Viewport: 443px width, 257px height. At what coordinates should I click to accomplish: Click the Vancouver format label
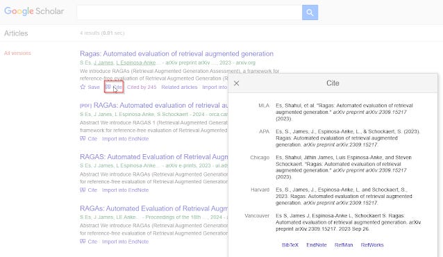257,216
